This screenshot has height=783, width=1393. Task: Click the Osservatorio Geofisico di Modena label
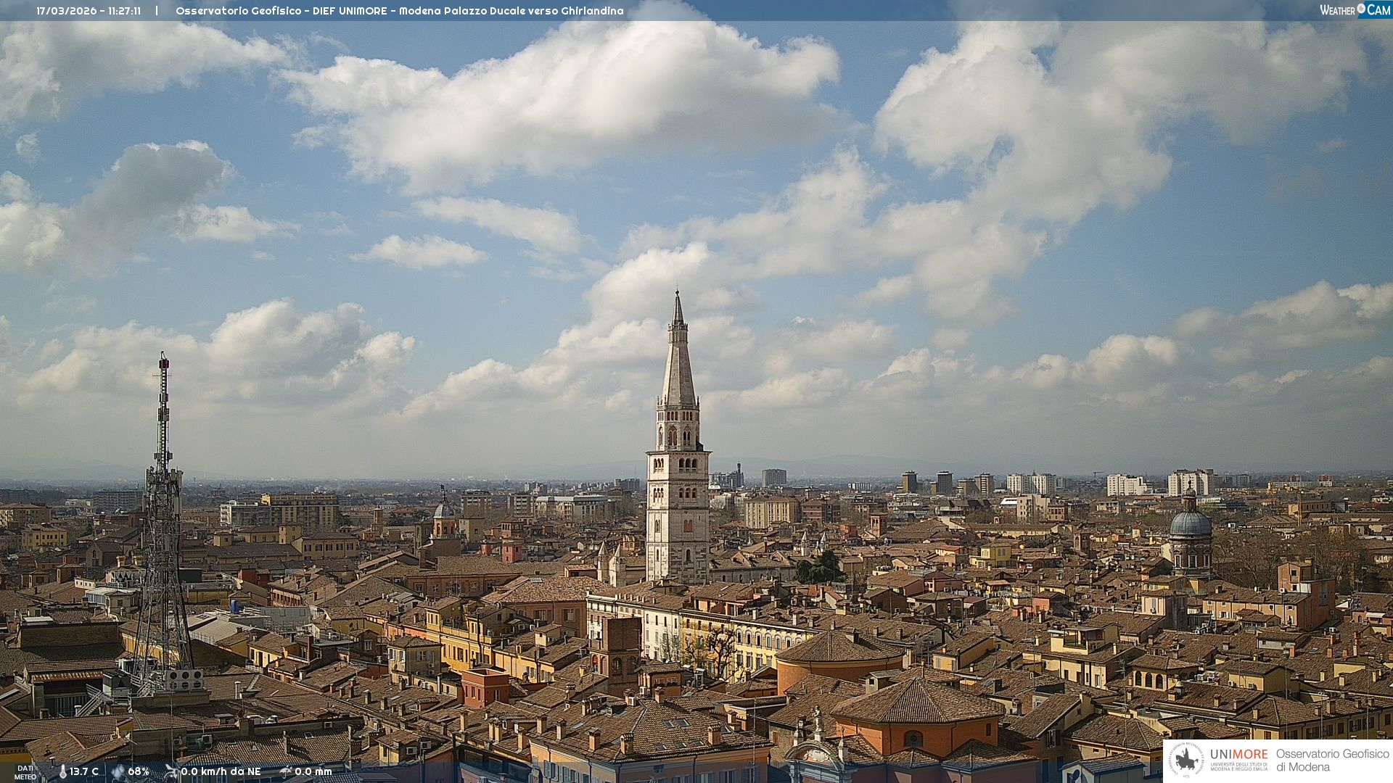point(1332,761)
